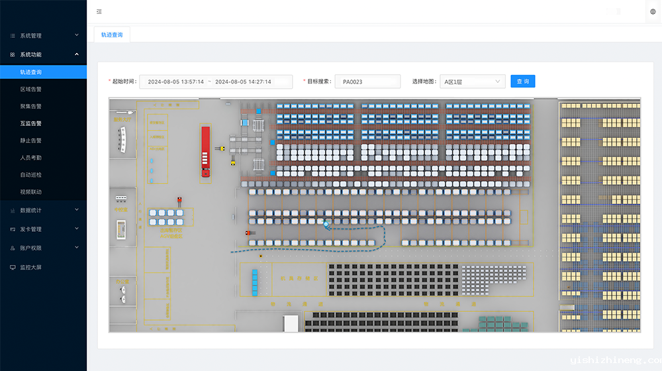662x371 pixels.
Task: Select 区域告警 in the sidebar
Action: pyautogui.click(x=30, y=89)
